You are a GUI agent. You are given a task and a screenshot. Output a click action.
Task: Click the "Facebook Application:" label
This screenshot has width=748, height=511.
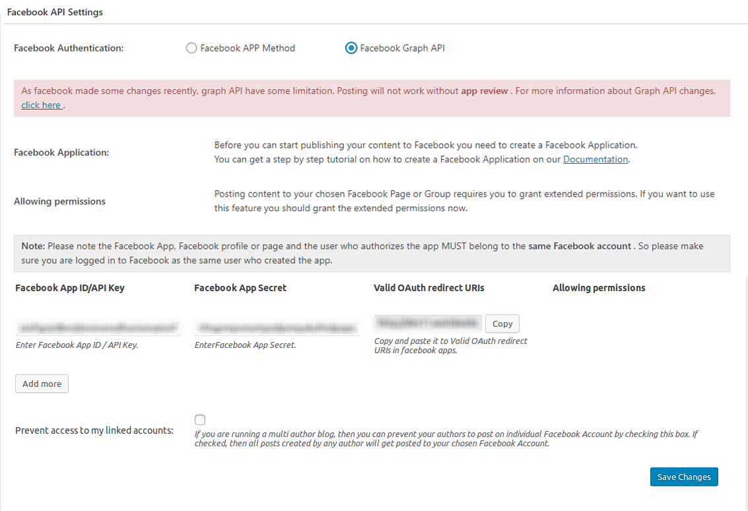tap(61, 153)
